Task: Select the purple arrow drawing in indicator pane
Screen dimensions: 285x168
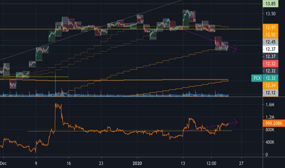Action: (x=211, y=126)
